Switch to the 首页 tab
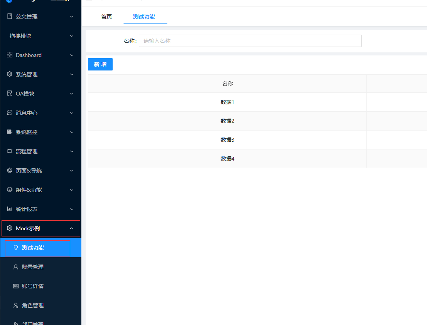427x325 pixels. click(x=106, y=17)
